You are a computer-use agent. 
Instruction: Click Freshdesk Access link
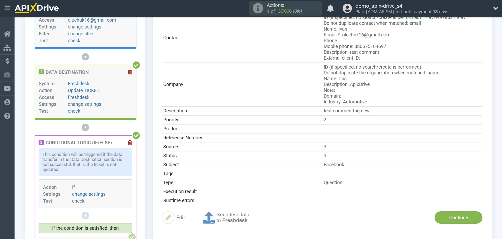point(79,97)
